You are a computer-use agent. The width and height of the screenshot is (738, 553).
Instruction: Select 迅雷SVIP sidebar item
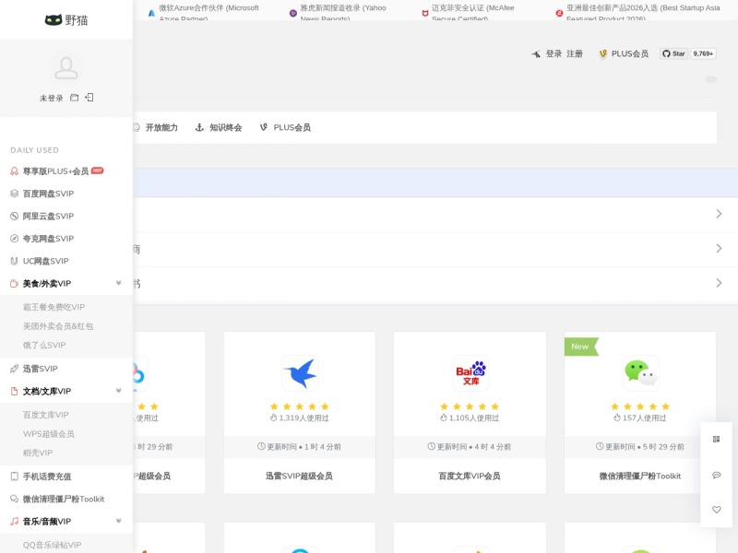(40, 369)
